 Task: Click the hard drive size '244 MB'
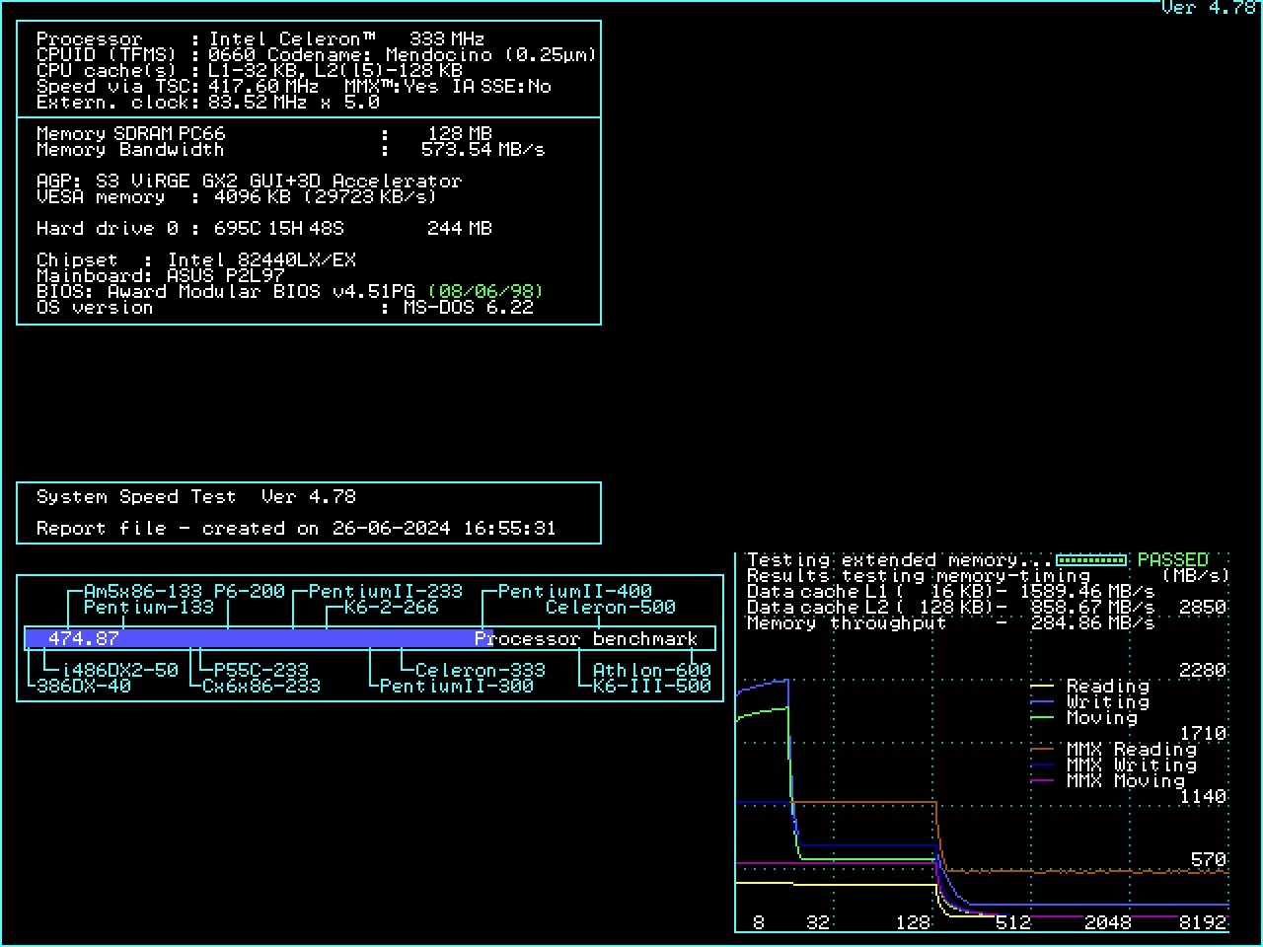coord(460,229)
